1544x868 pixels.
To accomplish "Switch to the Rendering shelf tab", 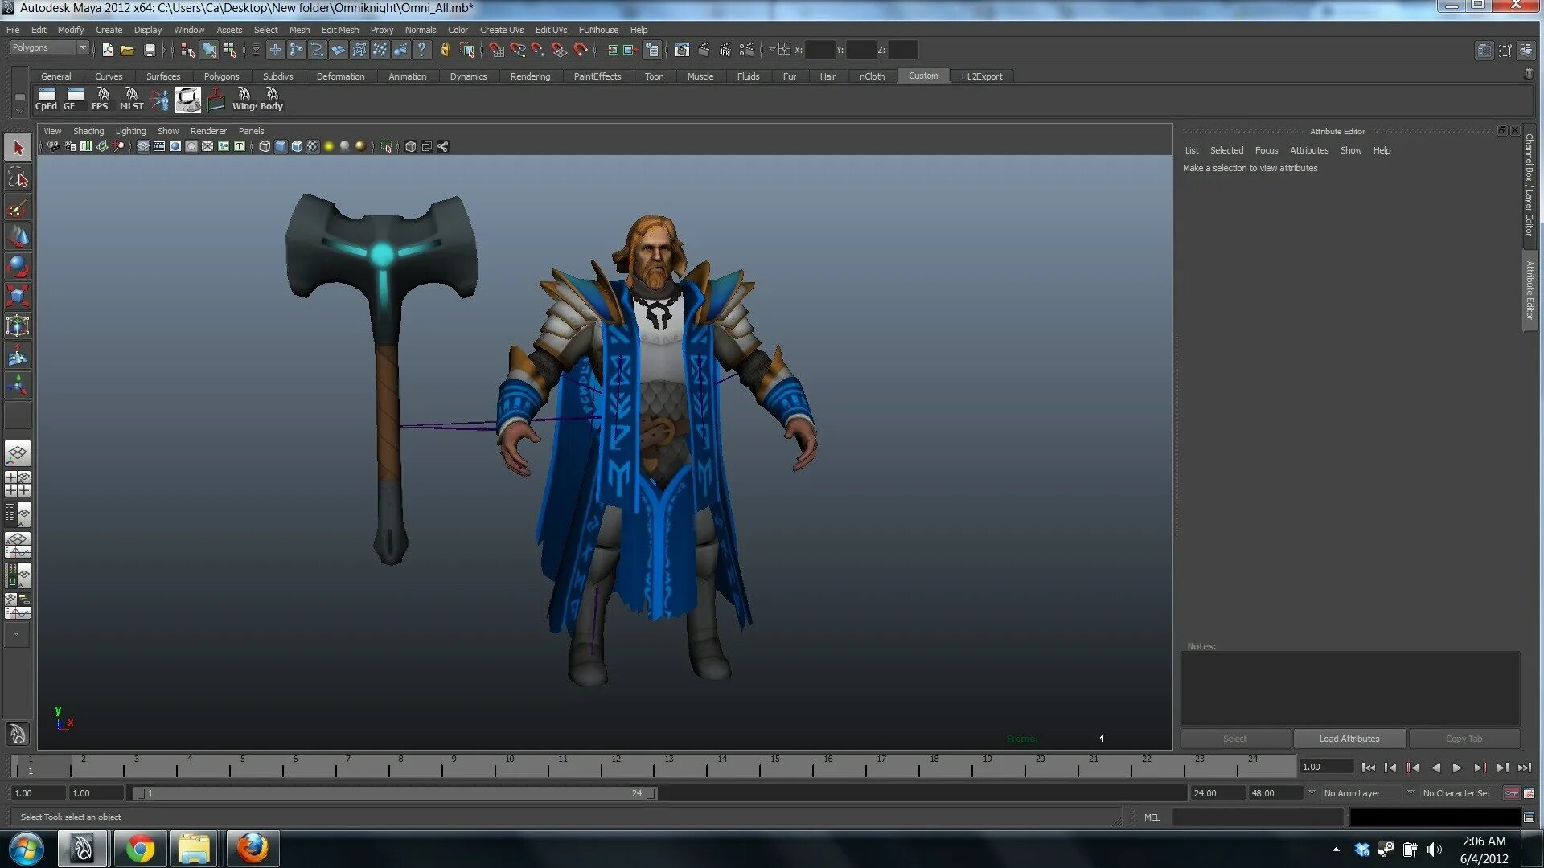I will point(530,76).
